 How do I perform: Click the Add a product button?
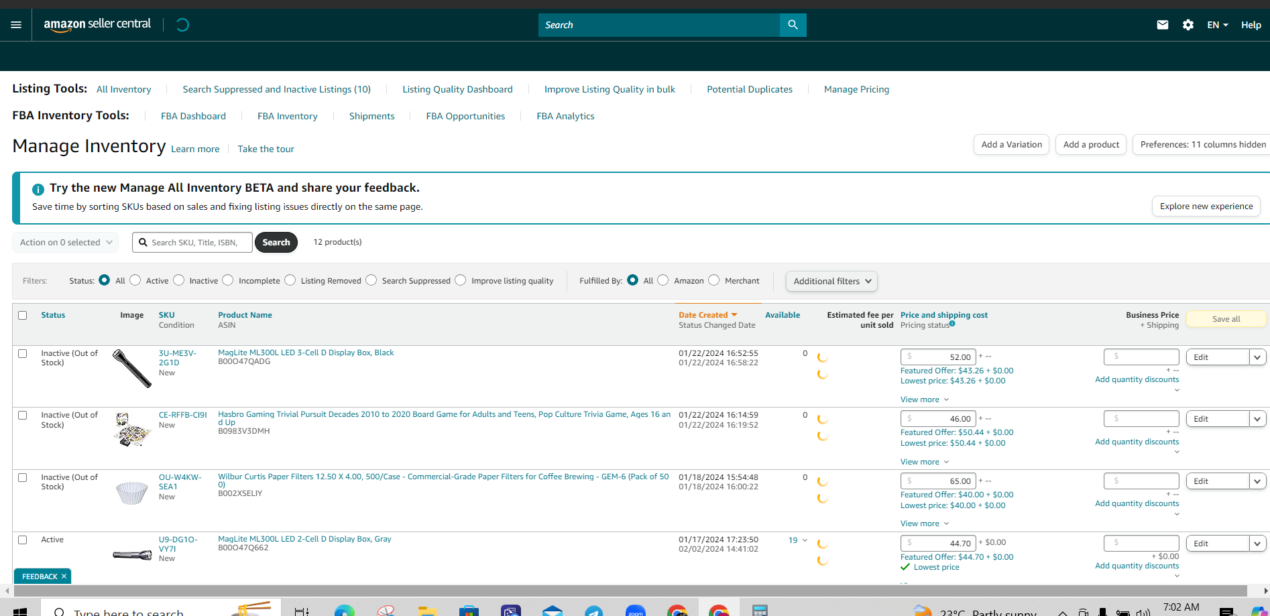click(x=1091, y=144)
